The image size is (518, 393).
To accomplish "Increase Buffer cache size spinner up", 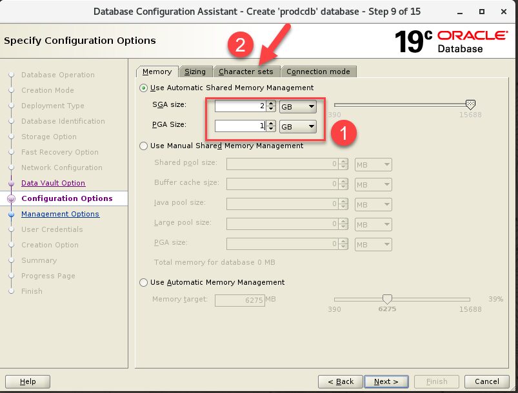I will pos(344,181).
